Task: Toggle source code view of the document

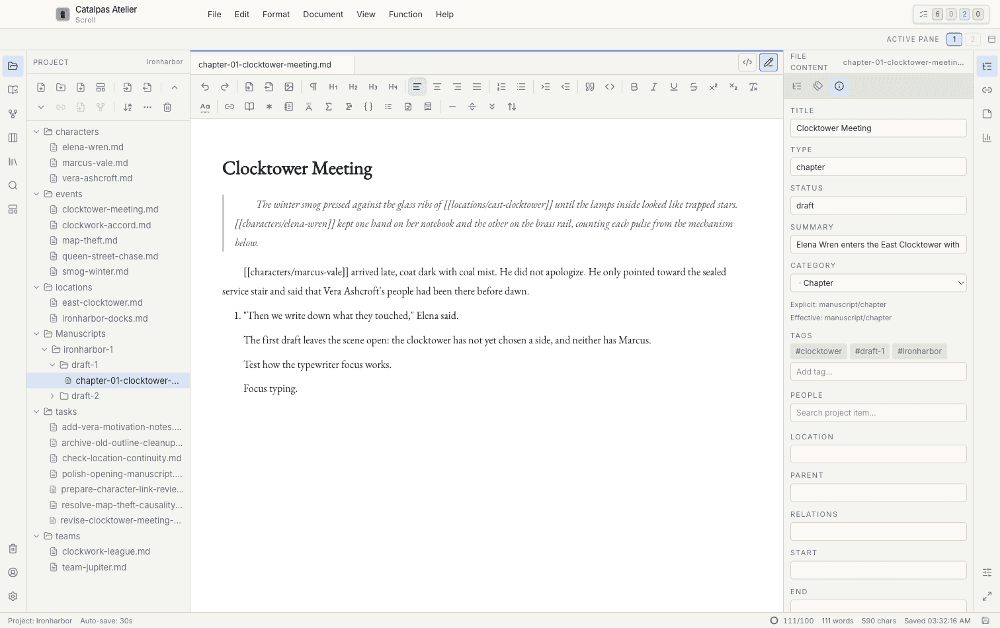Action: (747, 62)
